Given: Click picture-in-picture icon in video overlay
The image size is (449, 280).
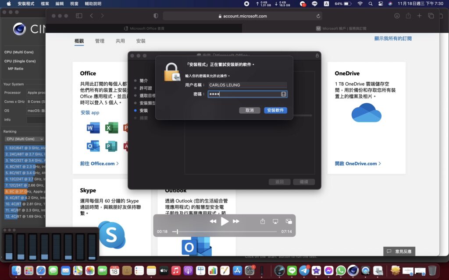Looking at the screenshot, I should [289, 221].
